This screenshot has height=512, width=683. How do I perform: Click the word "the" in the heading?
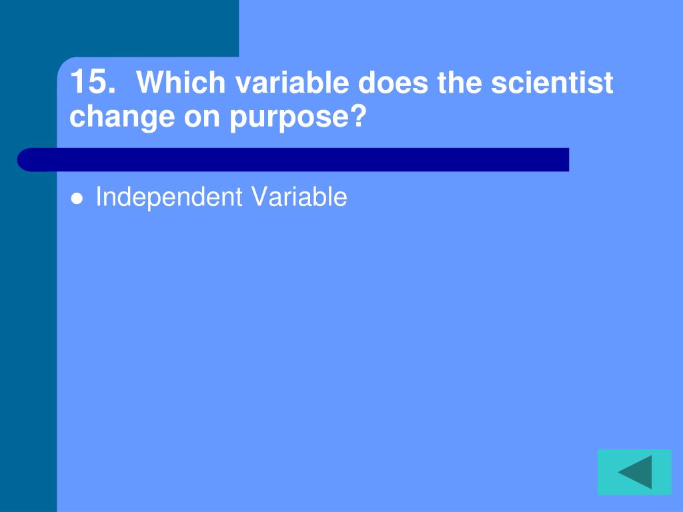coord(460,81)
